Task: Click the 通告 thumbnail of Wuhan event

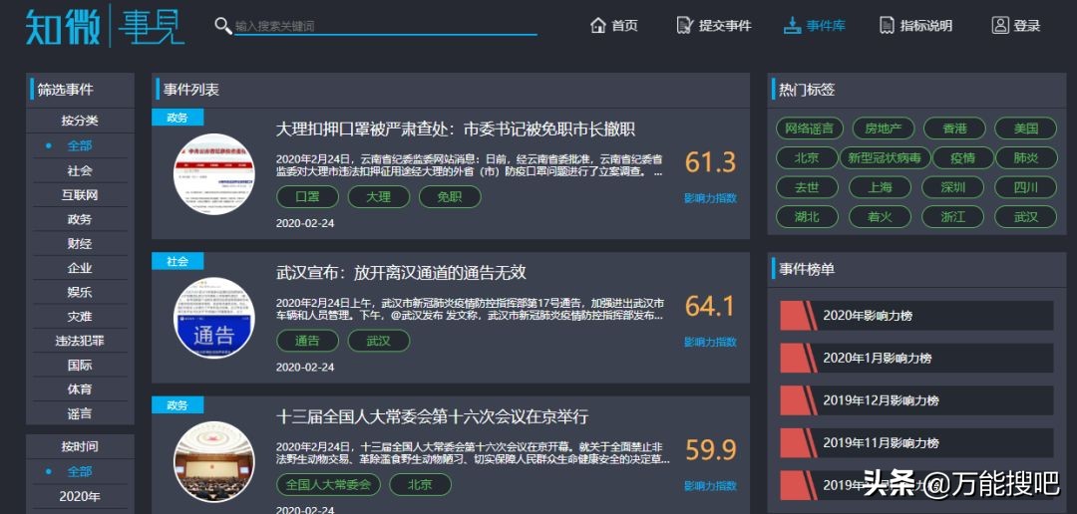Action: point(213,318)
